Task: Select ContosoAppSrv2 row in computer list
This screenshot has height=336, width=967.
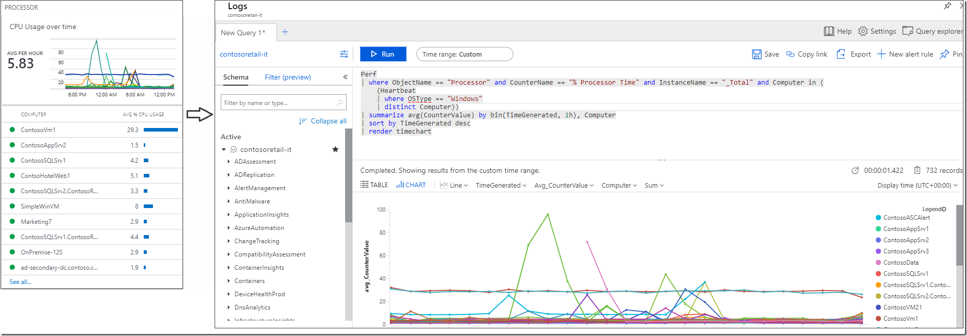Action: point(92,145)
